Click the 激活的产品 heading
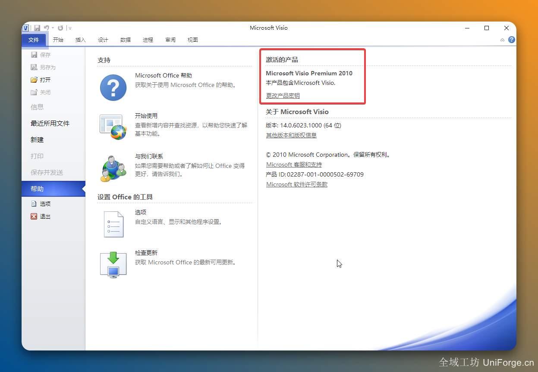The image size is (538, 372). (282, 59)
